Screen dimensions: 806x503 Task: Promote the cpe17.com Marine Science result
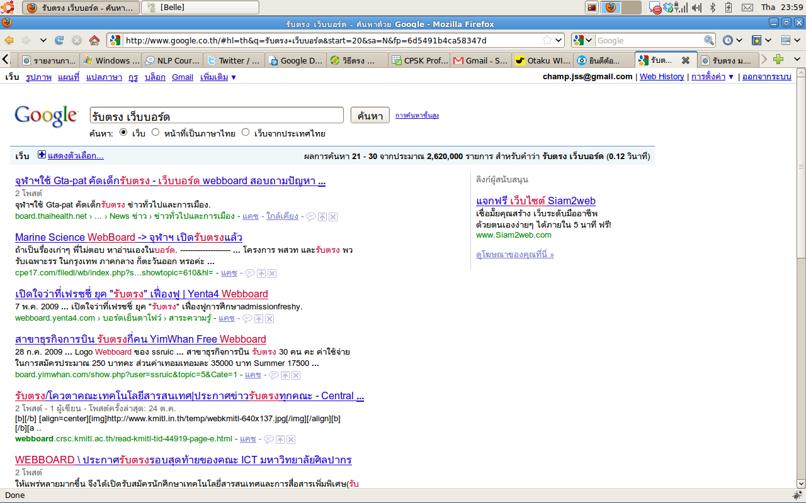click(261, 273)
